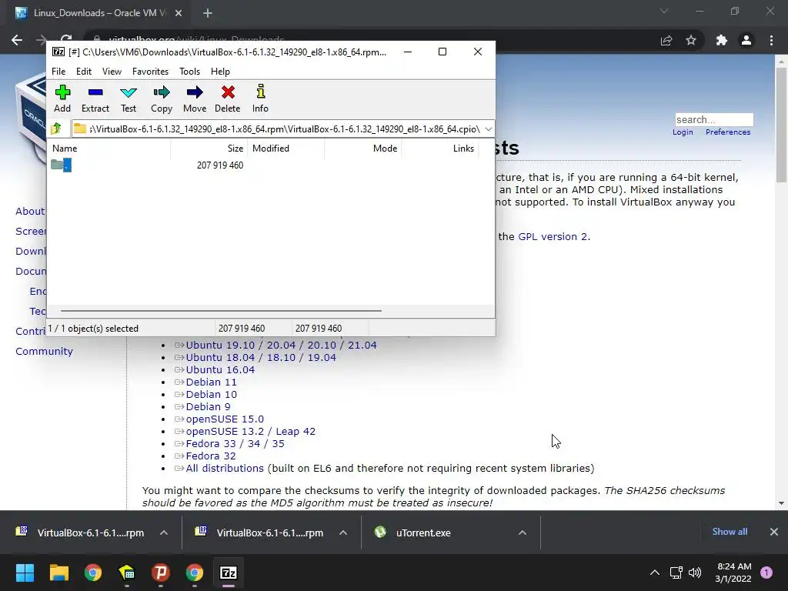Close the Linux_Downloads browser tab
The width and height of the screenshot is (788, 591).
(179, 13)
